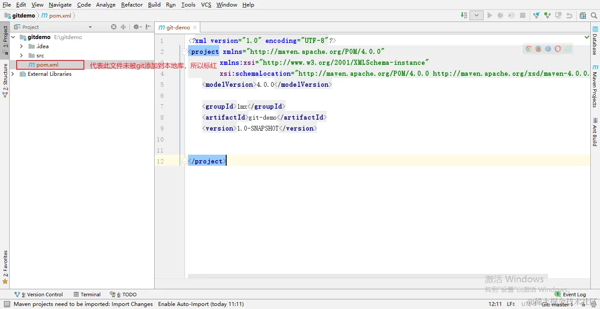Collapse the gitdemo root node
The height and width of the screenshot is (309, 600).
pyautogui.click(x=13, y=37)
